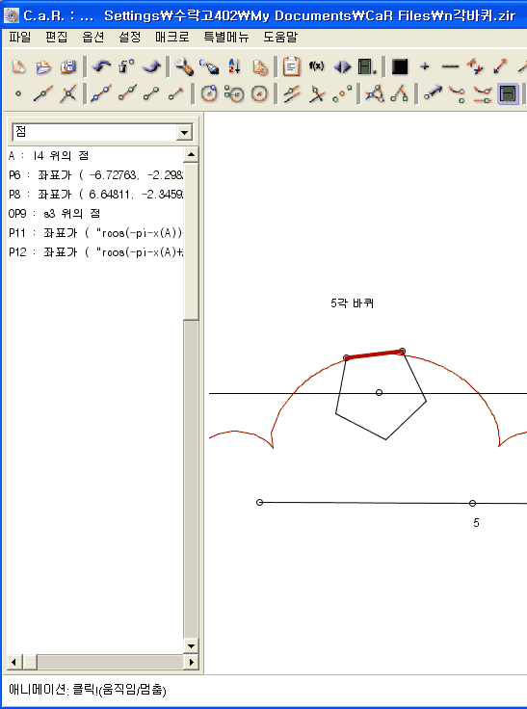Select P11 entry in the object list
The image size is (527, 709).
pos(95,232)
